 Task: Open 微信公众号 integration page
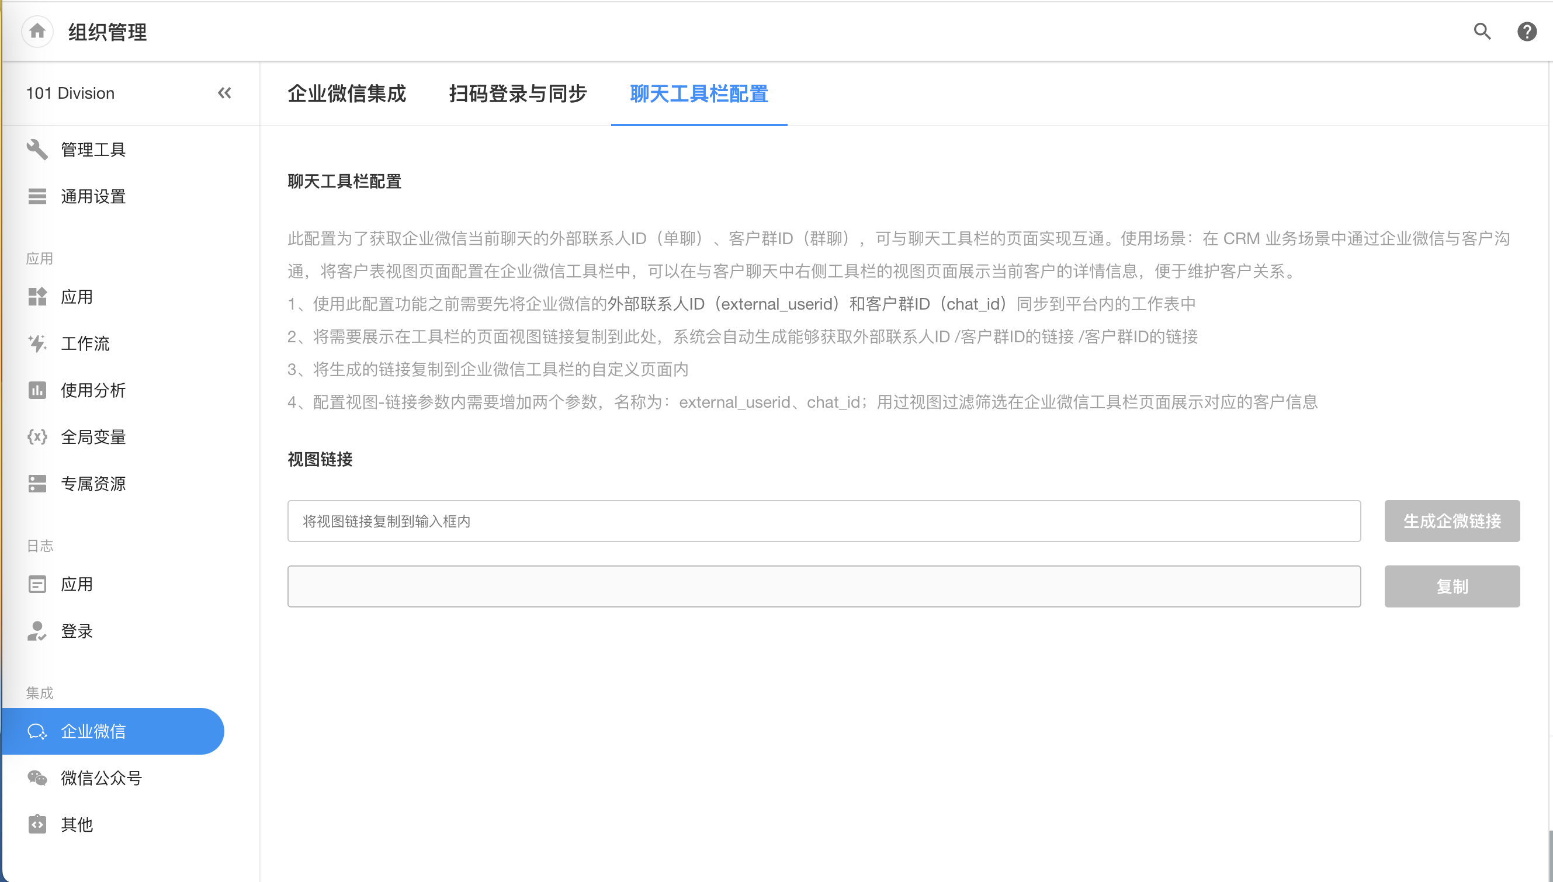101,778
